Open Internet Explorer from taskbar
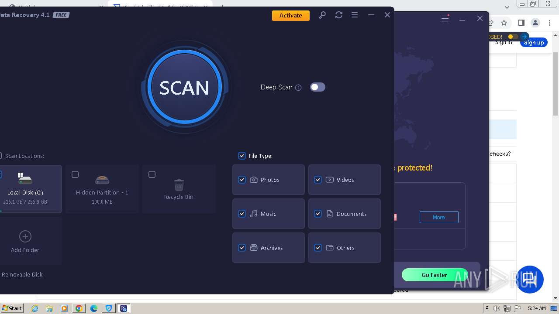Image resolution: width=559 pixels, height=314 pixels. [35, 308]
